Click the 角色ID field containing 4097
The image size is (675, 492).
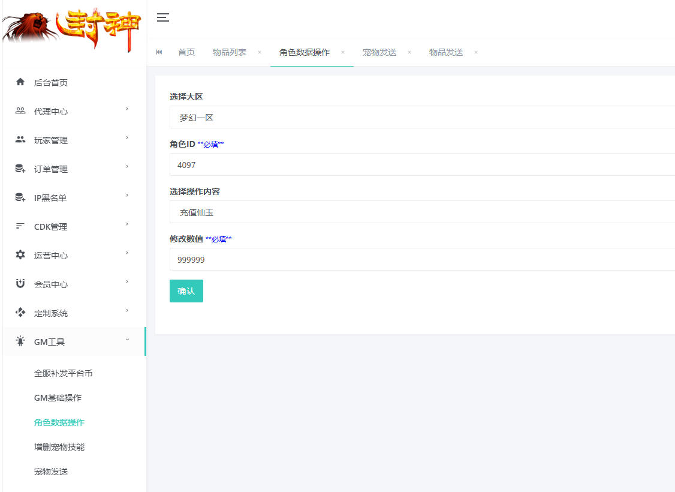(422, 164)
